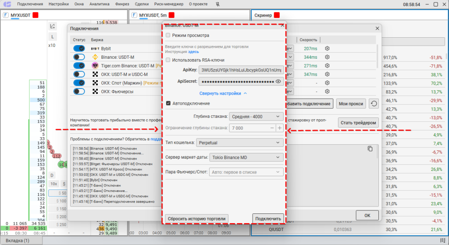This screenshot has width=449, height=245.
Task: Check the Режим просмотра checkbox
Action: (x=168, y=35)
